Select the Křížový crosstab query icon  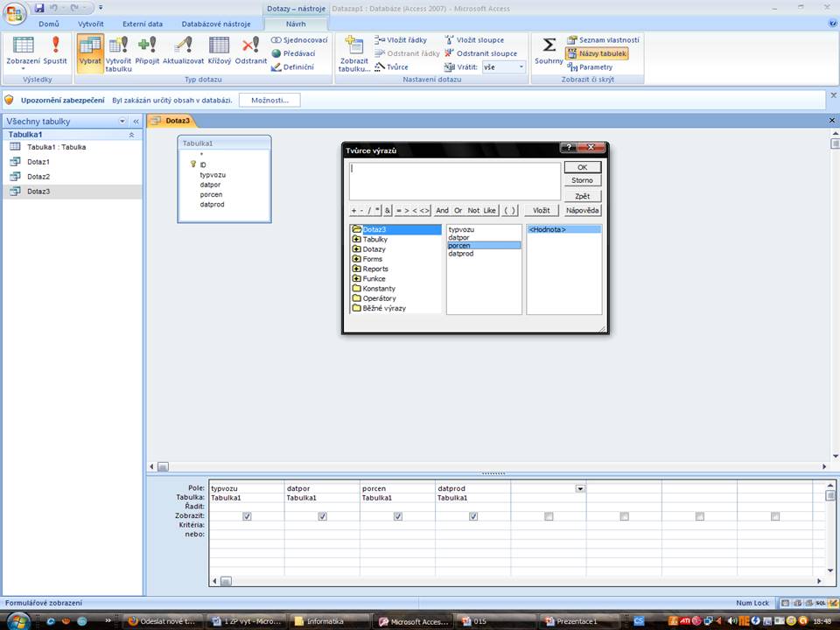tap(219, 45)
